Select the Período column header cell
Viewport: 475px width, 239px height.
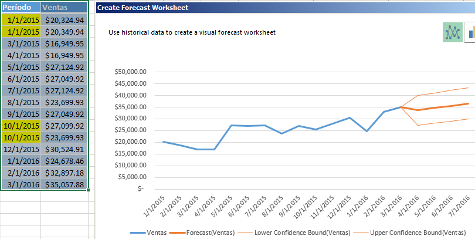pos(21,8)
